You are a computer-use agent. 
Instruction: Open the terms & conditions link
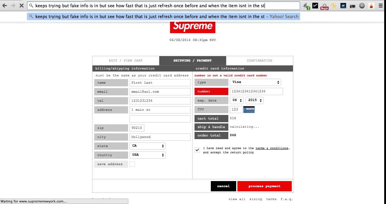[272, 148]
